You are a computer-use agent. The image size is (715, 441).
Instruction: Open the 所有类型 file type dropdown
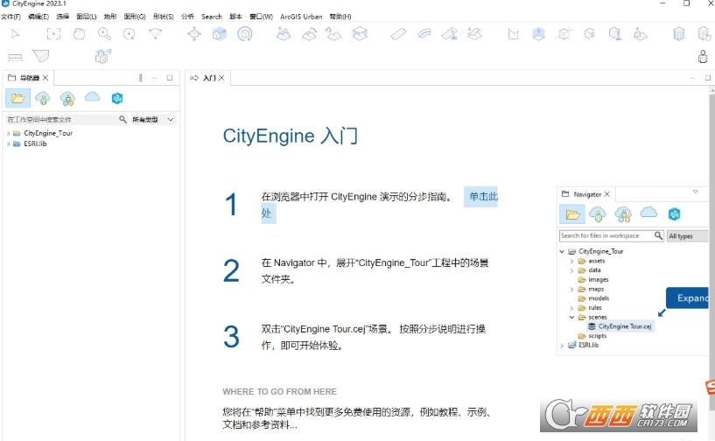pos(153,120)
